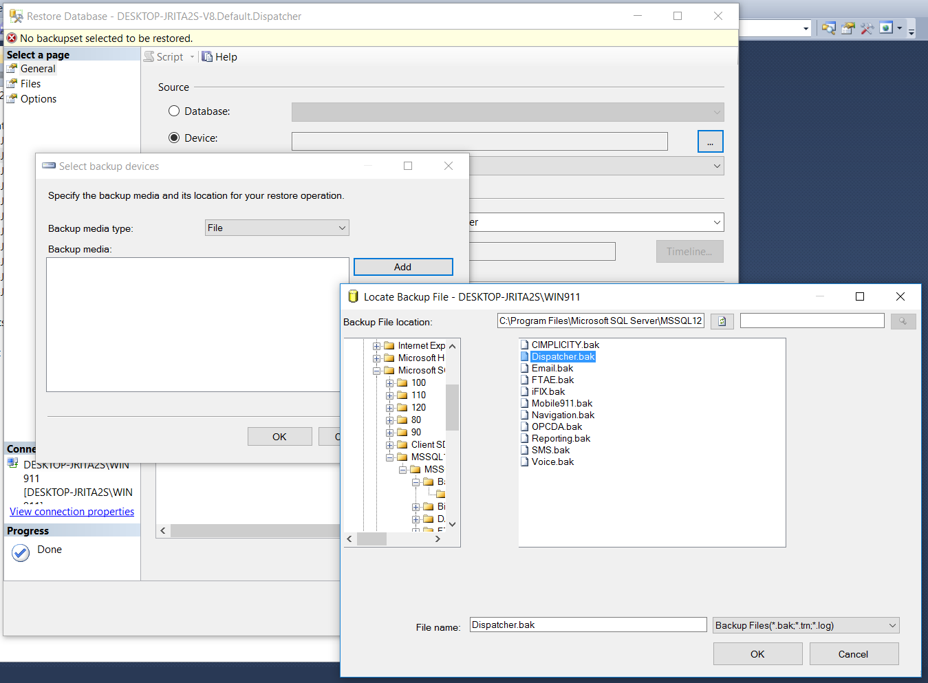This screenshot has height=683, width=928.
Task: Switch to the Options page
Action: [39, 99]
